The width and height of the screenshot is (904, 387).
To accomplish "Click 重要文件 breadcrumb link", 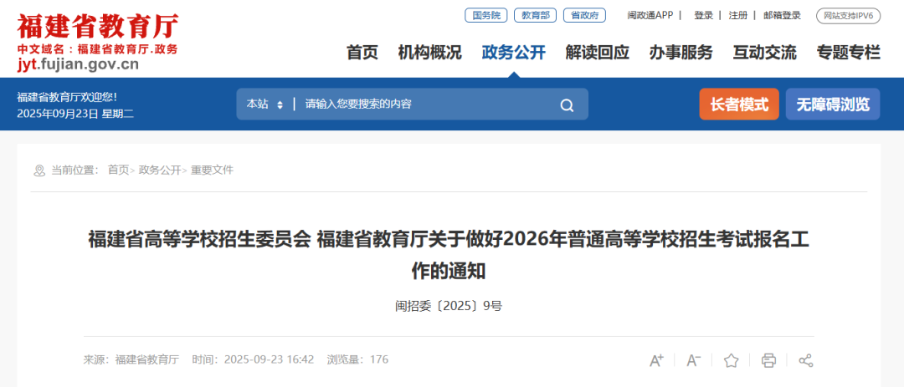I will (x=212, y=171).
